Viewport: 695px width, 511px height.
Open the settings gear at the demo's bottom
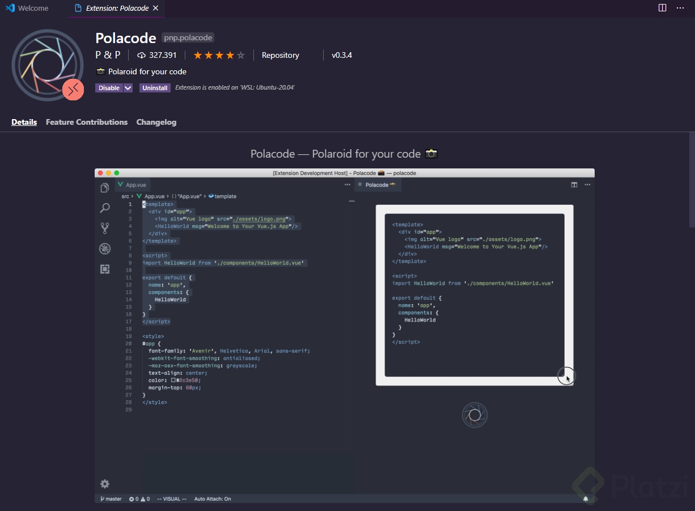click(x=105, y=484)
